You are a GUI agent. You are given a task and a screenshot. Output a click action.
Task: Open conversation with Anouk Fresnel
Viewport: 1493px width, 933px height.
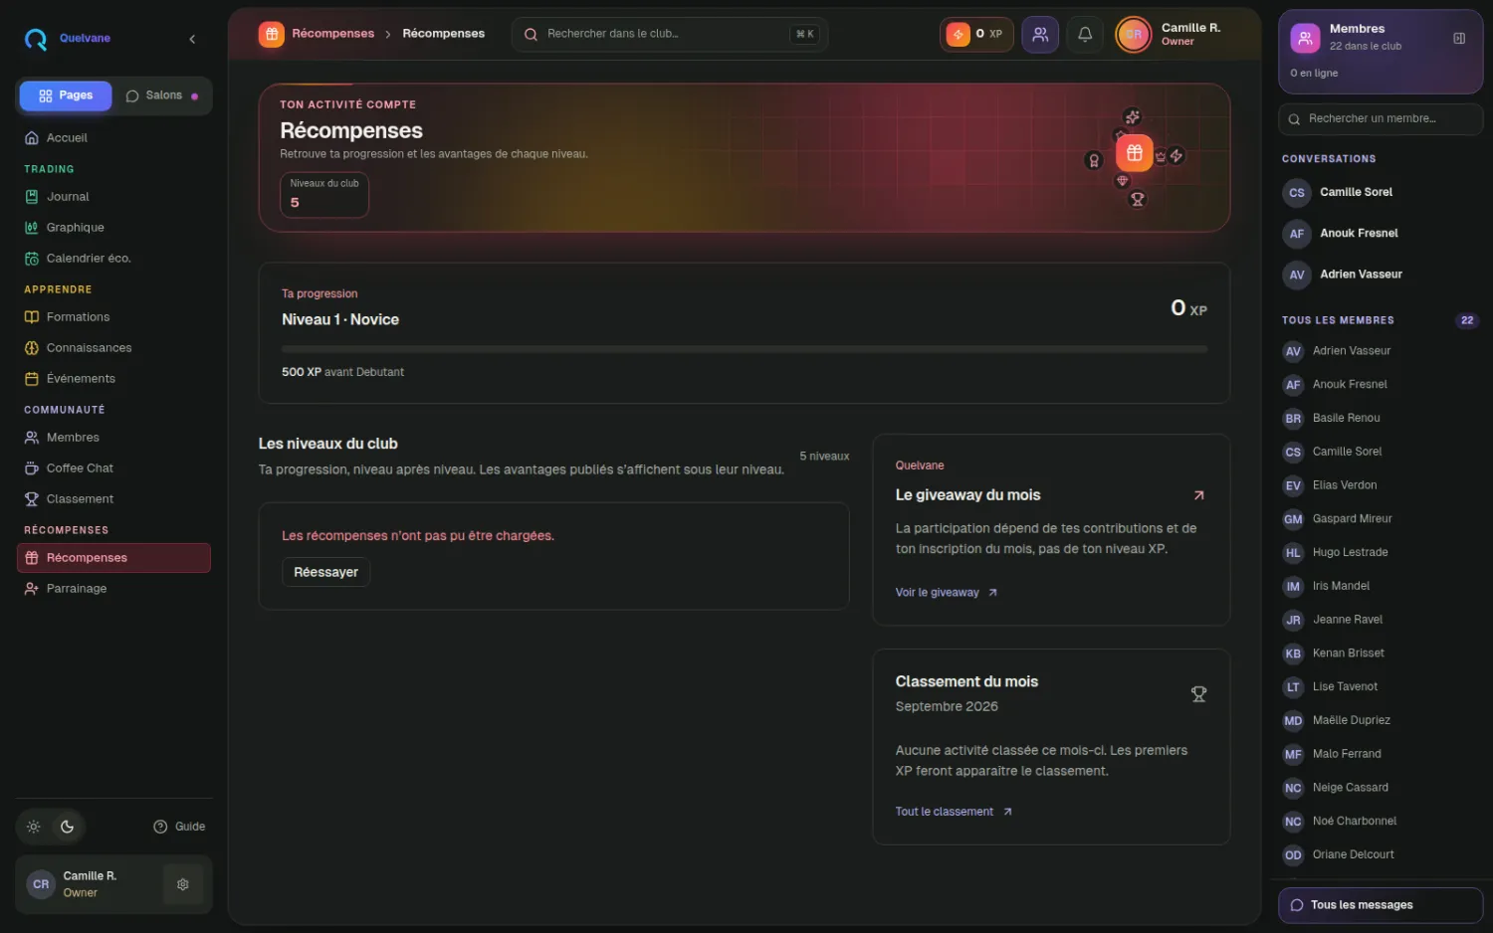coord(1381,233)
